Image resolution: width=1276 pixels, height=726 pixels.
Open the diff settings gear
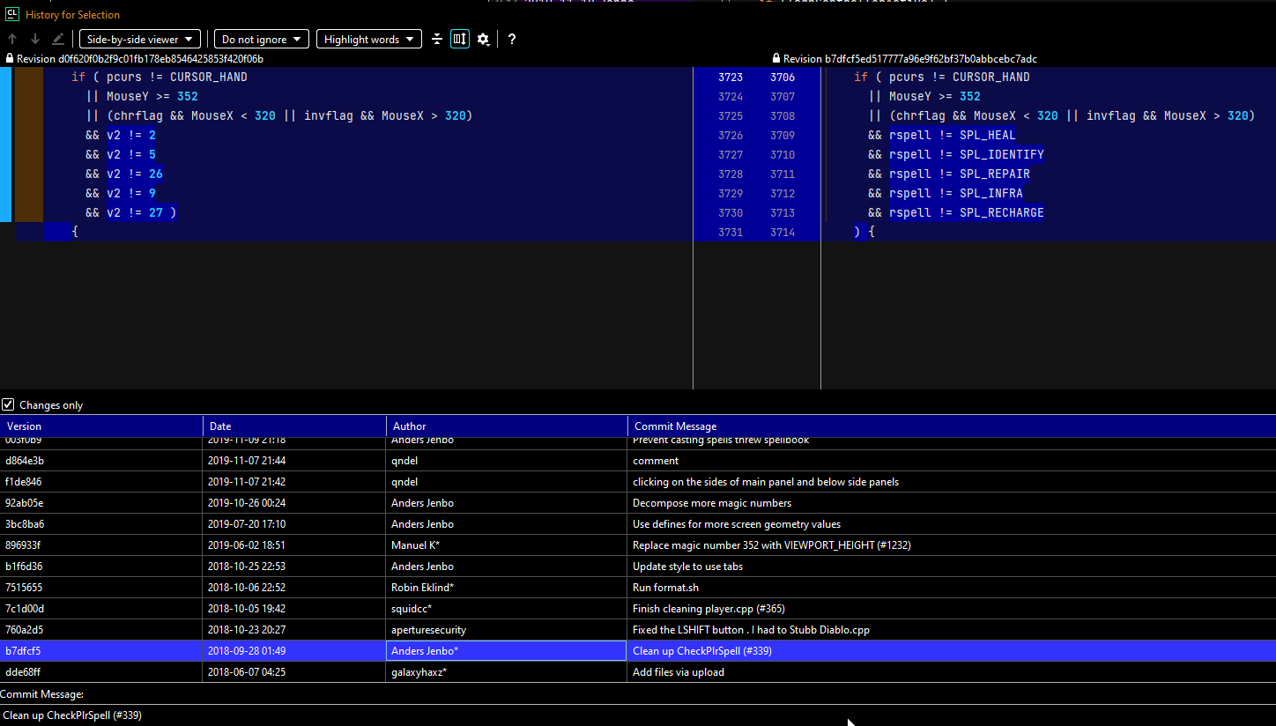tap(483, 39)
